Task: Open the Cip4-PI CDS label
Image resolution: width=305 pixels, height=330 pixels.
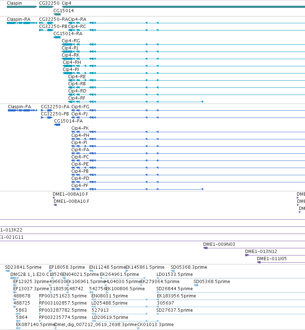Action: (79, 143)
